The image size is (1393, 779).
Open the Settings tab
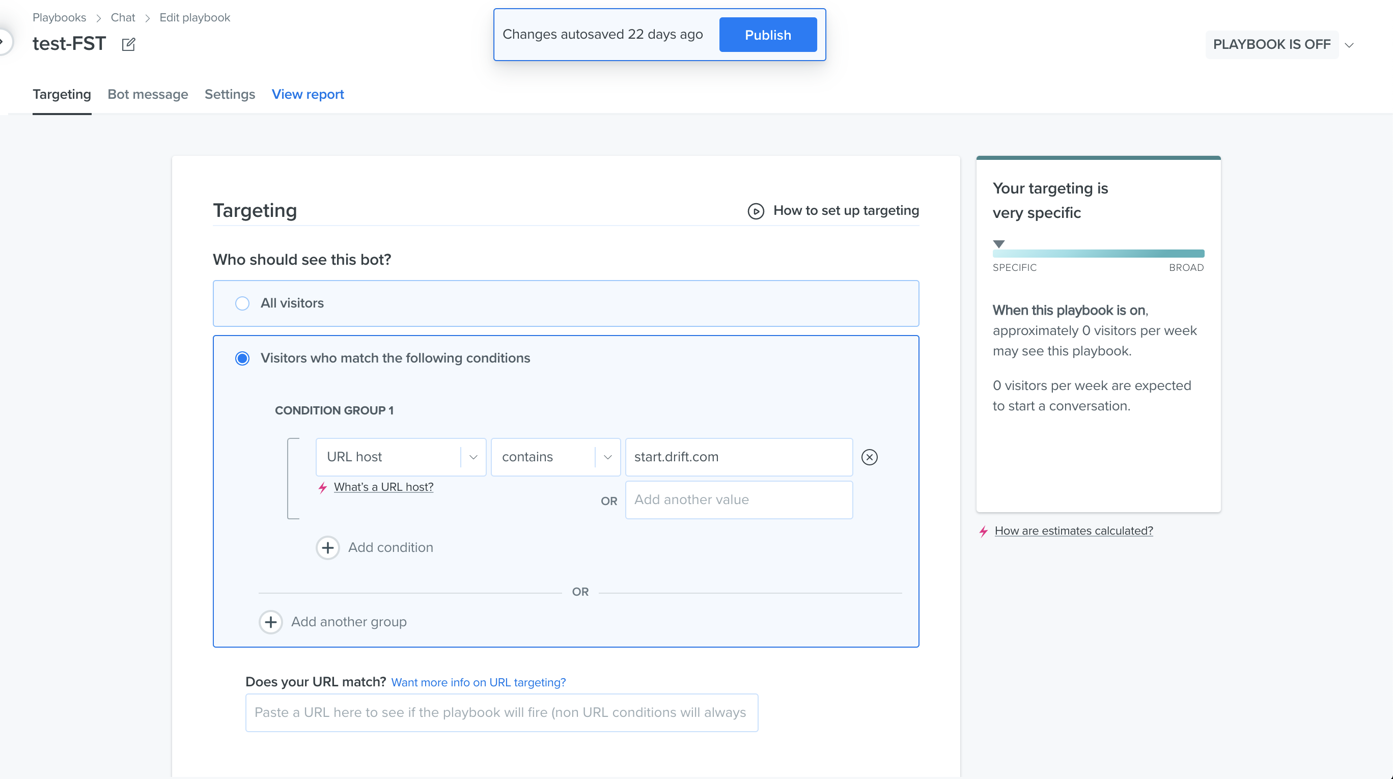(x=230, y=95)
